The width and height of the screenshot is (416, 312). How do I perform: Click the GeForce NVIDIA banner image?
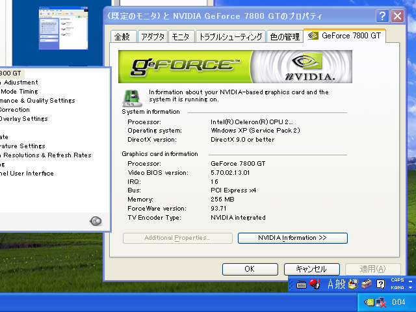click(x=235, y=66)
